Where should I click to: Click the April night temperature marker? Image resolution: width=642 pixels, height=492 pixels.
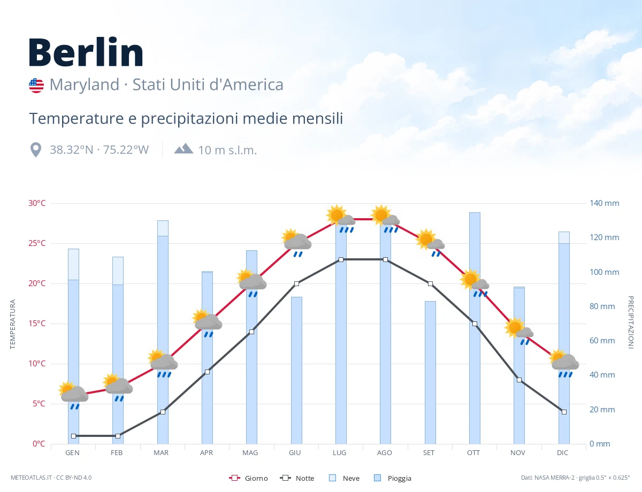pyautogui.click(x=207, y=372)
